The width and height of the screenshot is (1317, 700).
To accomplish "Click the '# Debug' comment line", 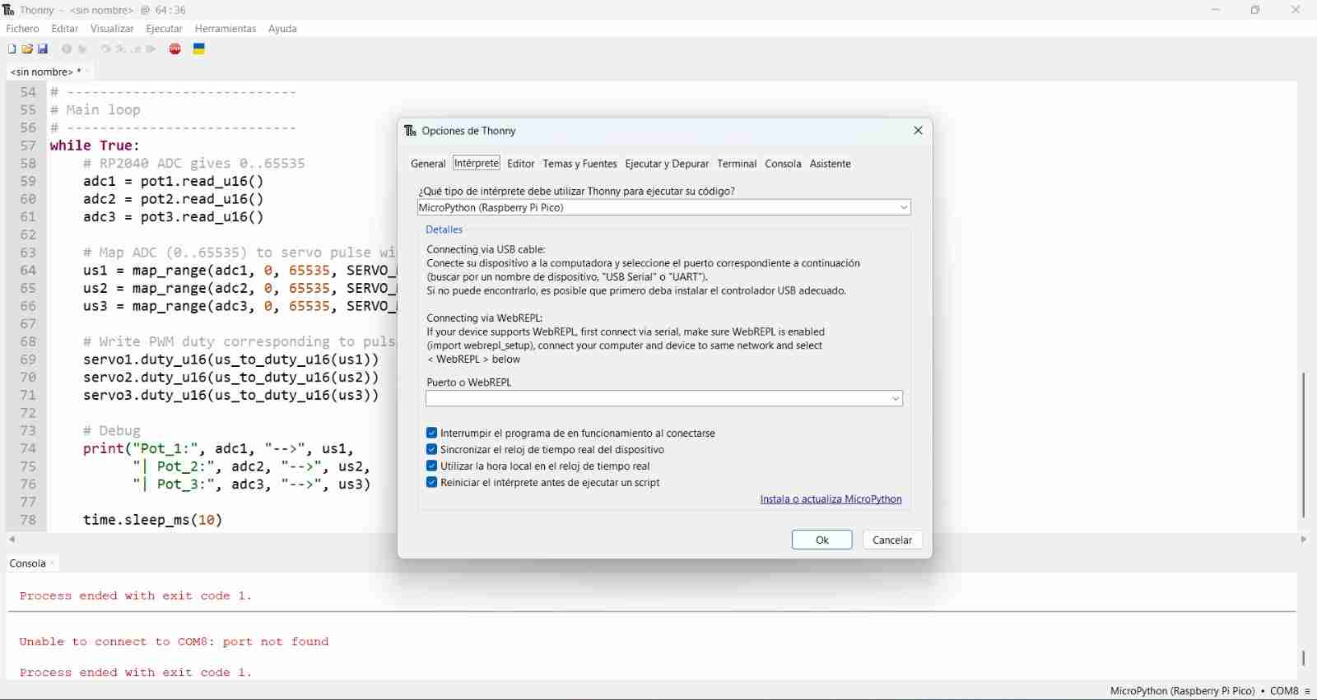I will click(x=112, y=431).
